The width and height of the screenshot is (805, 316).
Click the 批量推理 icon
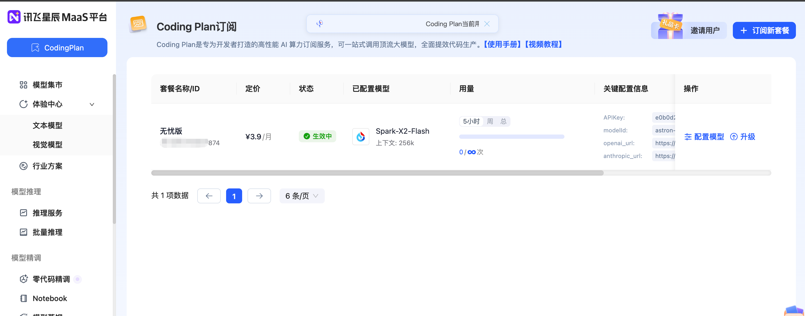click(24, 232)
